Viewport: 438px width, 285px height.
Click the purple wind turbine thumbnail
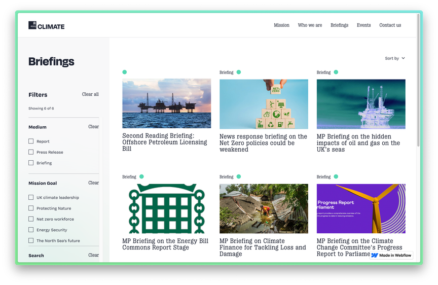pos(361,208)
